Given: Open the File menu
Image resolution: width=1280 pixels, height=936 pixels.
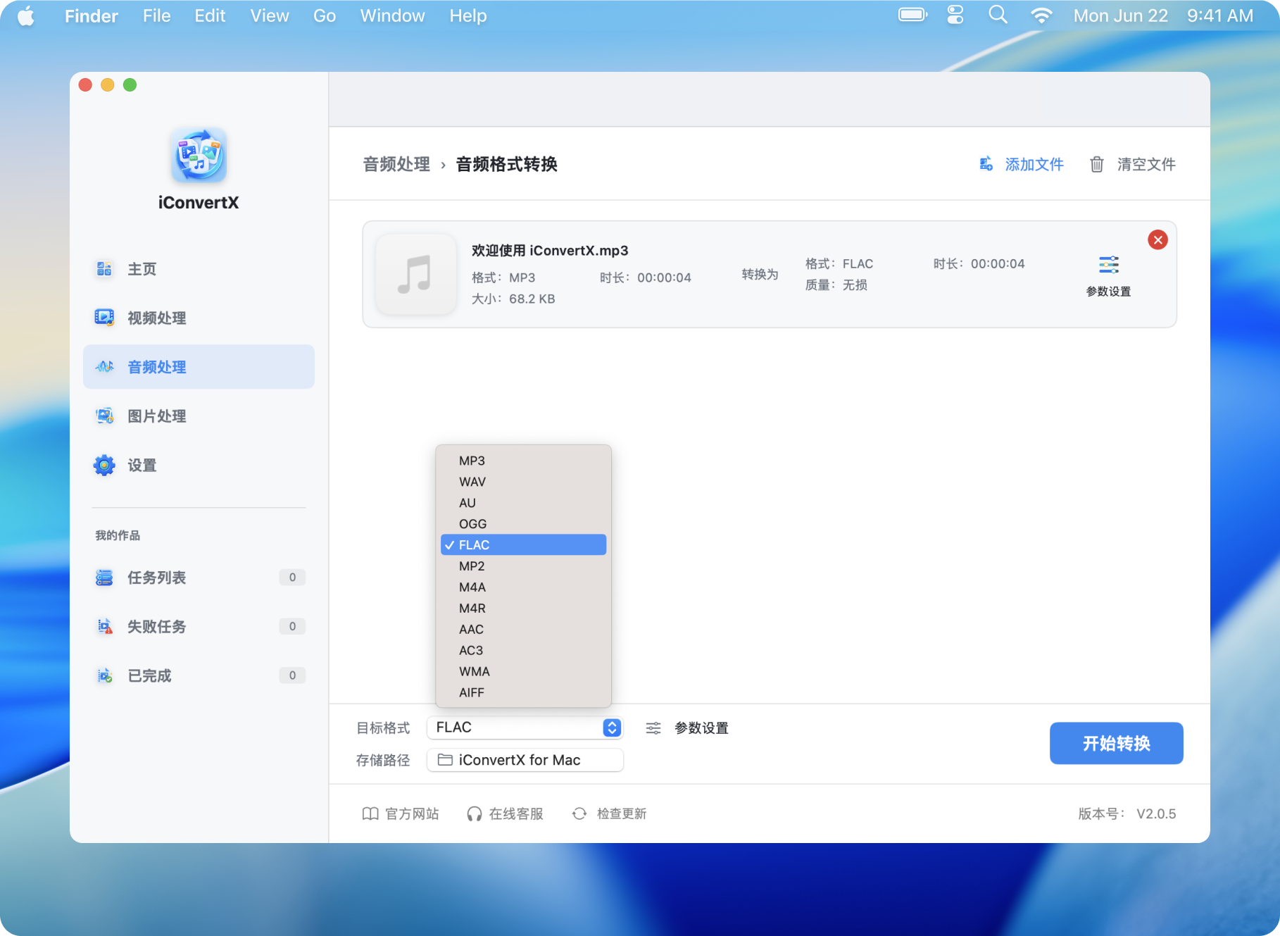Looking at the screenshot, I should click(156, 15).
